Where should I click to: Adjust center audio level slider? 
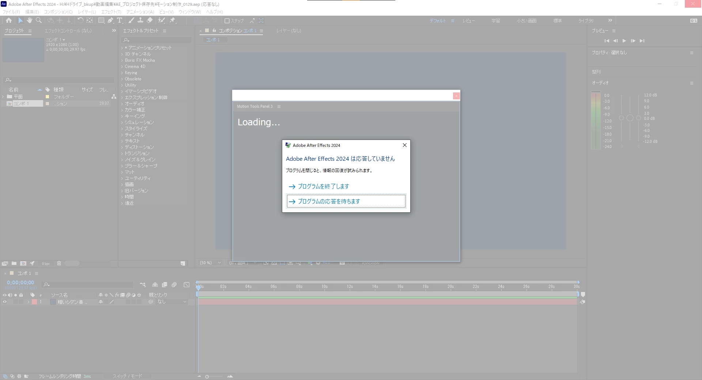click(x=630, y=118)
